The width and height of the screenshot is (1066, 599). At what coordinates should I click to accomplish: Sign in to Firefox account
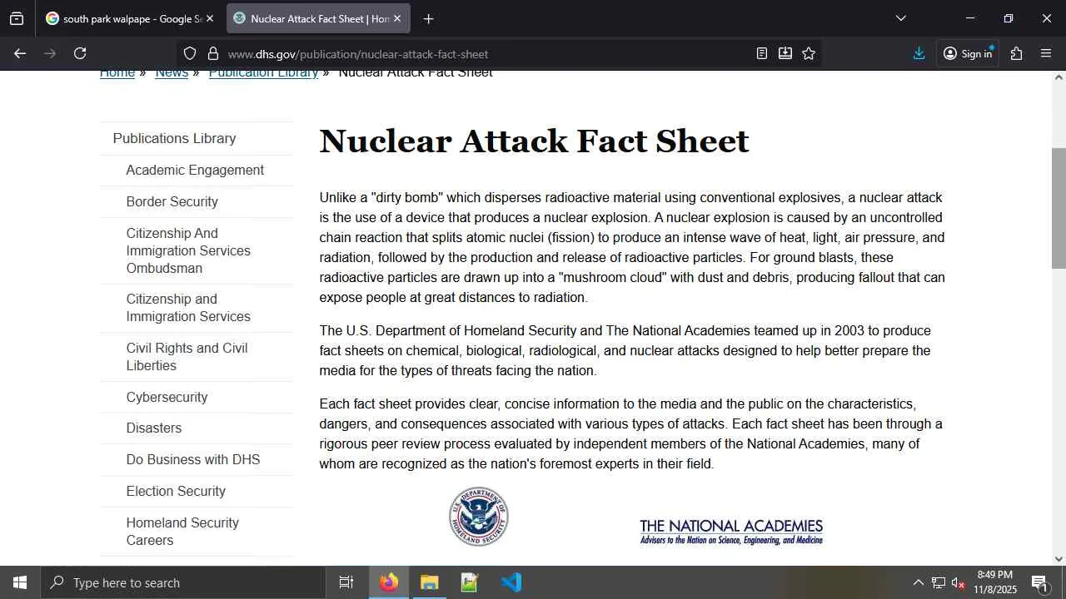click(968, 53)
